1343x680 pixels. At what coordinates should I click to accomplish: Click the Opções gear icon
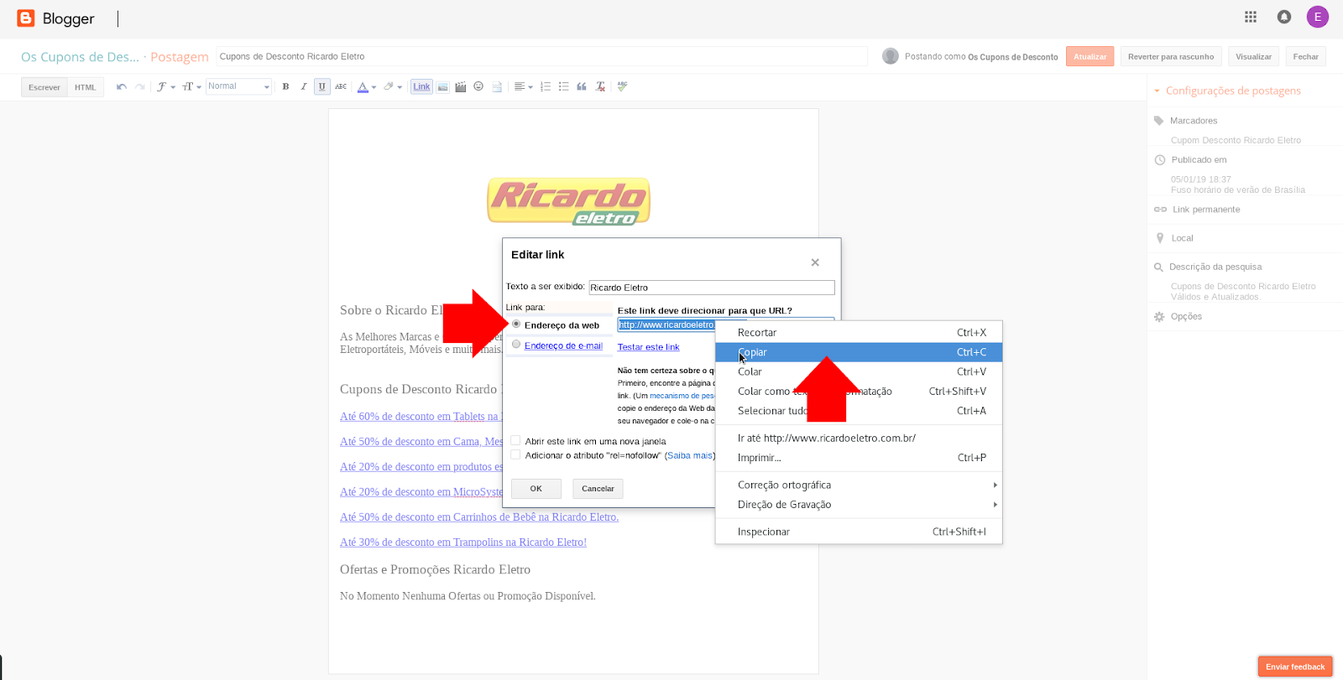click(1159, 317)
